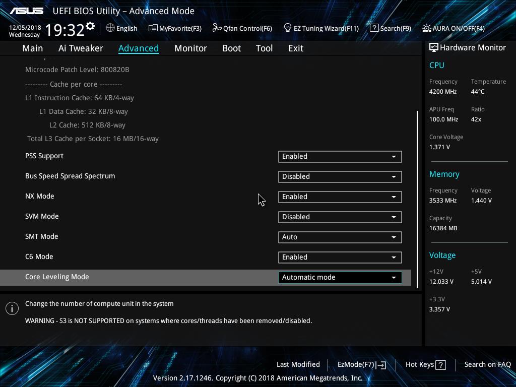The height and width of the screenshot is (387, 516).
Task: Click the Search(F9) question mark icon
Action: [374, 28]
